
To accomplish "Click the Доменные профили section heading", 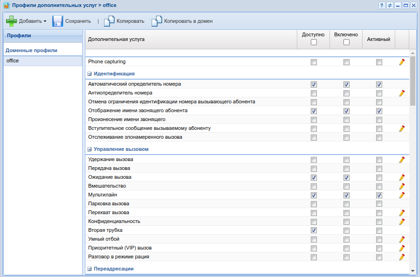I will (31, 50).
